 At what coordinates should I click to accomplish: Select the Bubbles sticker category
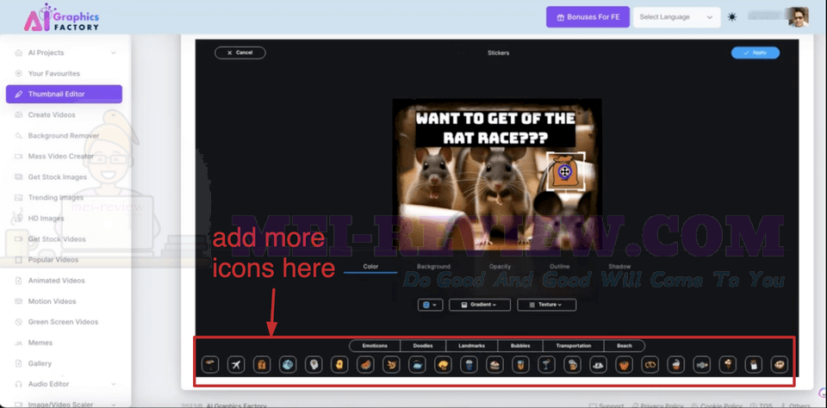point(520,346)
